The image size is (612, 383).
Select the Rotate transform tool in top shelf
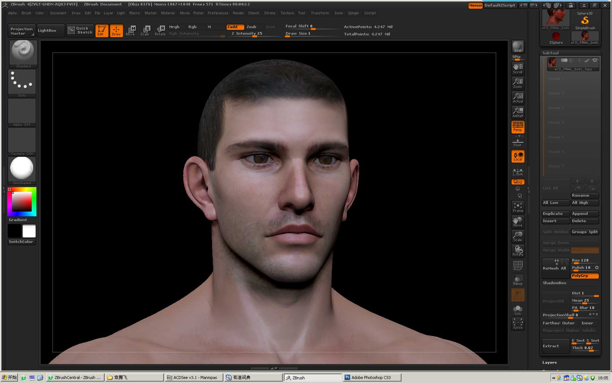(x=160, y=31)
